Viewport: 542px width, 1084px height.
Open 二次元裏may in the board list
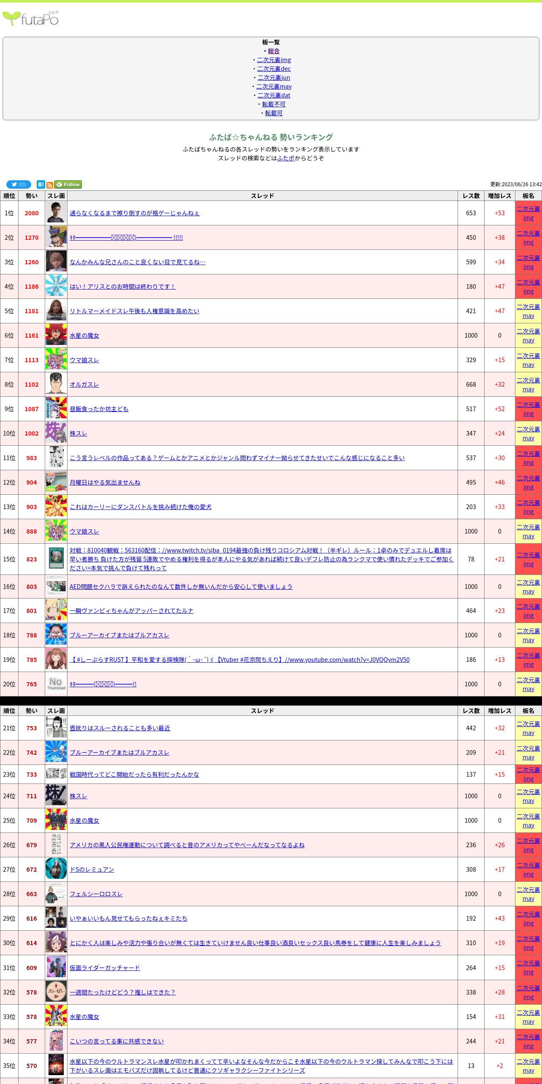pyautogui.click(x=274, y=87)
